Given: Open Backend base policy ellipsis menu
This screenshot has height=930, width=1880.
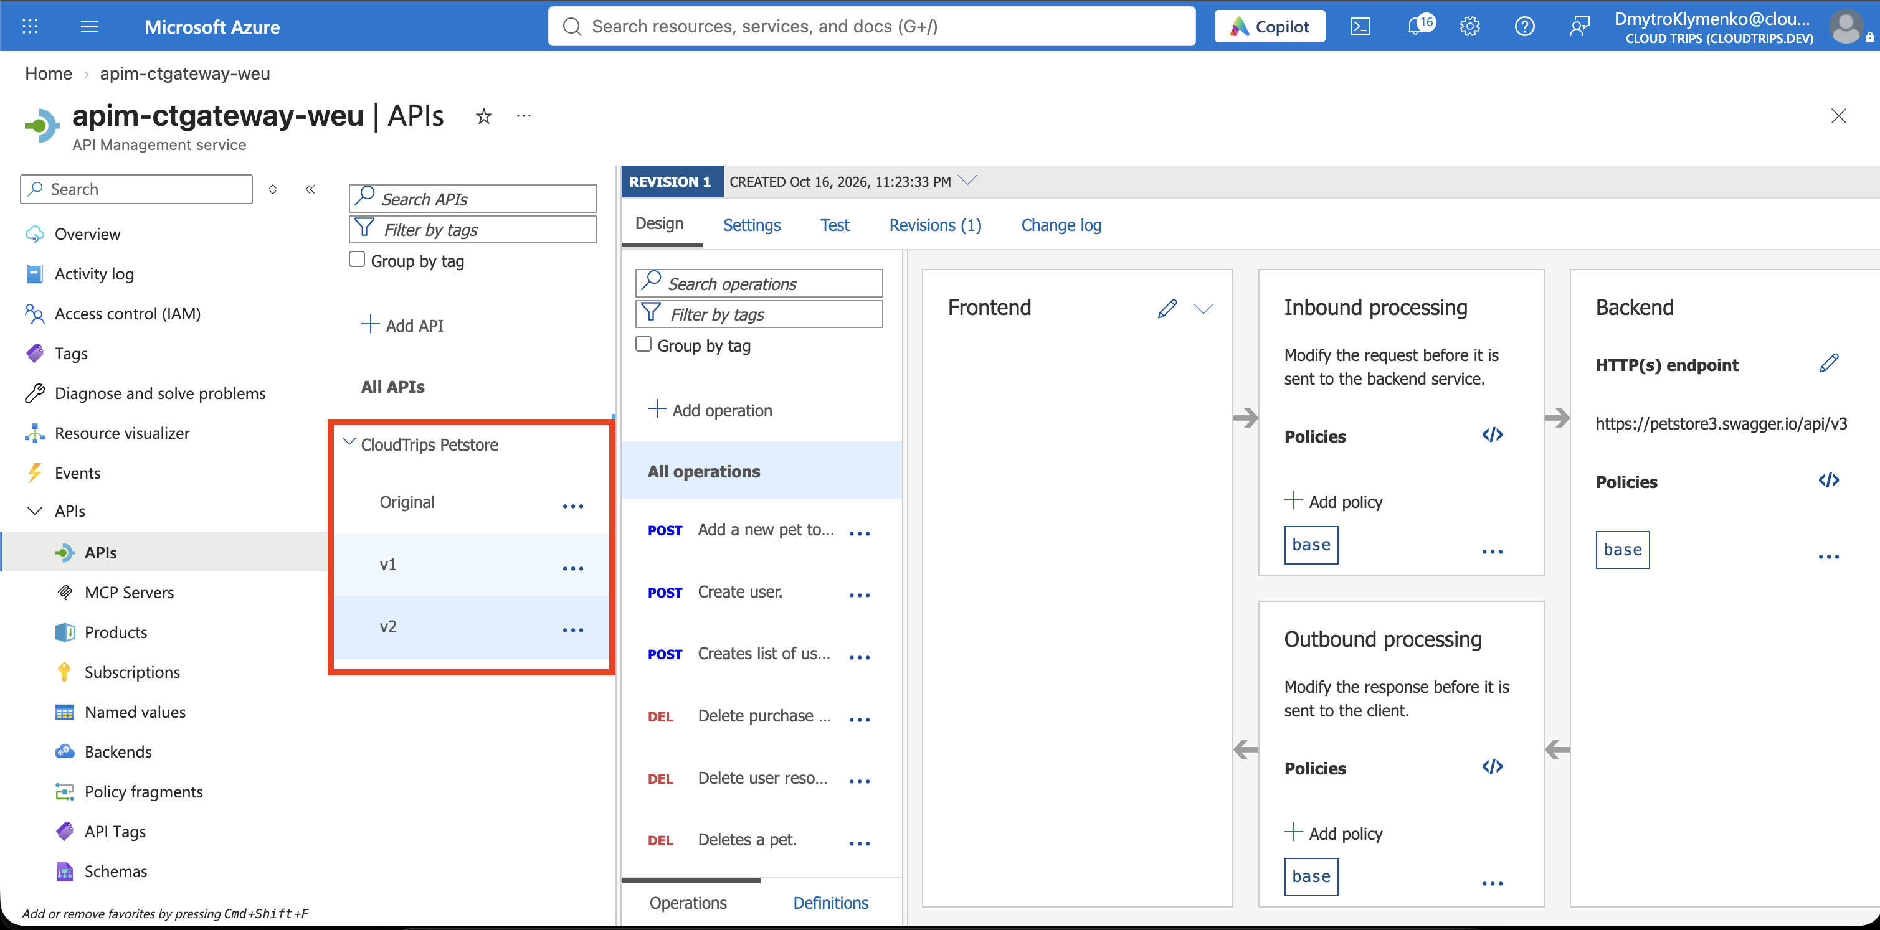Looking at the screenshot, I should 1829,557.
